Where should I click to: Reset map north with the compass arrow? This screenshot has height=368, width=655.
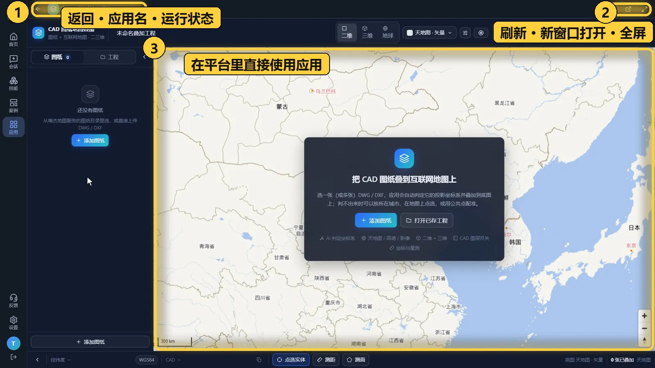644,340
